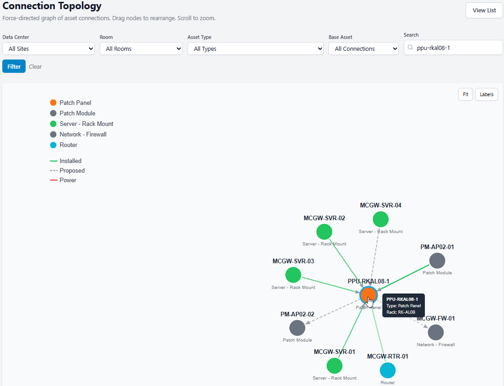Click the MCGW-SVR-03 green node
Viewport: 504px width, 386px height.
pyautogui.click(x=293, y=275)
